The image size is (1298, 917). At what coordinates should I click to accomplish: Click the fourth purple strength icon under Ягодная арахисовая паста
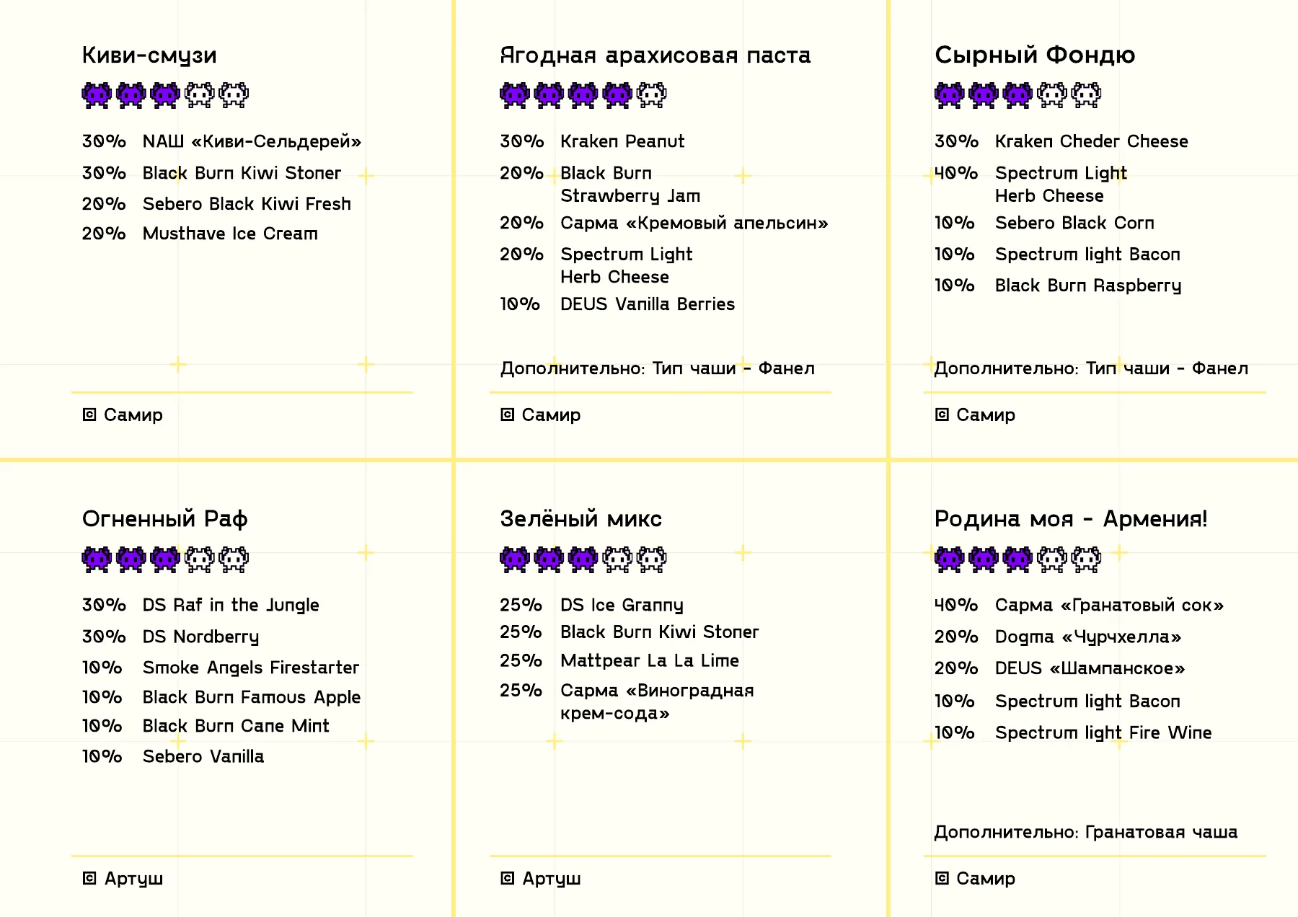pyautogui.click(x=617, y=95)
